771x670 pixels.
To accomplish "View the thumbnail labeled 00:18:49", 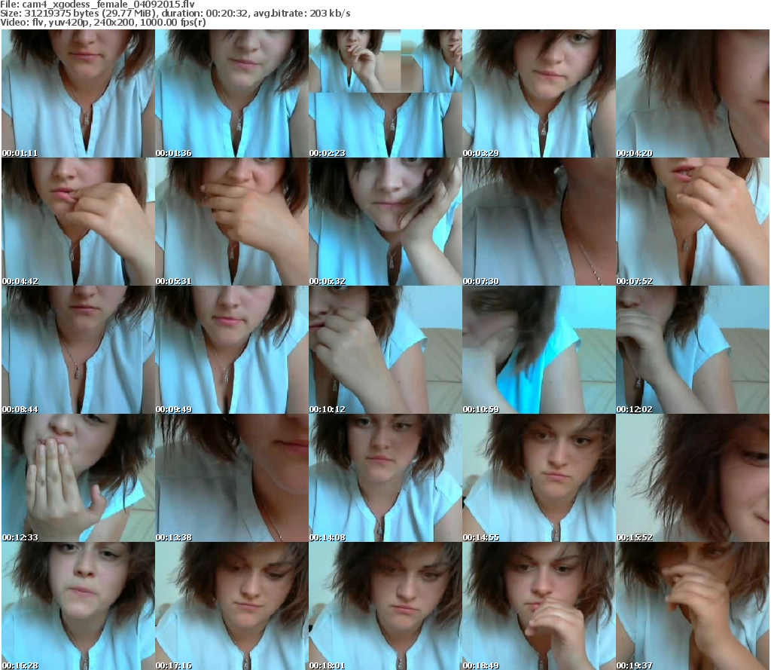I will (539, 606).
